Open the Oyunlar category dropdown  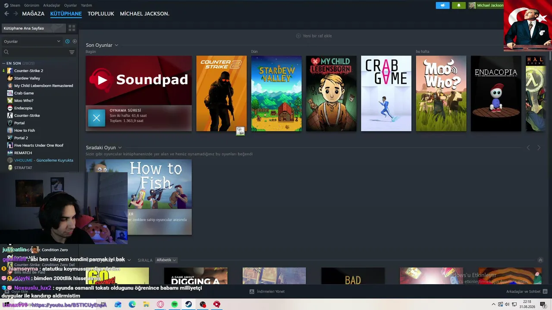(32, 41)
